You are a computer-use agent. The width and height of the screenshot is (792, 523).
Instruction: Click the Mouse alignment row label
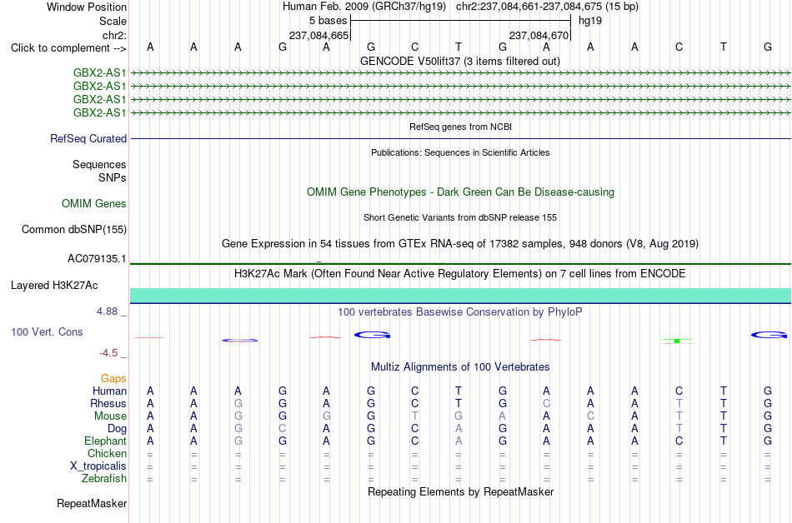pyautogui.click(x=110, y=416)
